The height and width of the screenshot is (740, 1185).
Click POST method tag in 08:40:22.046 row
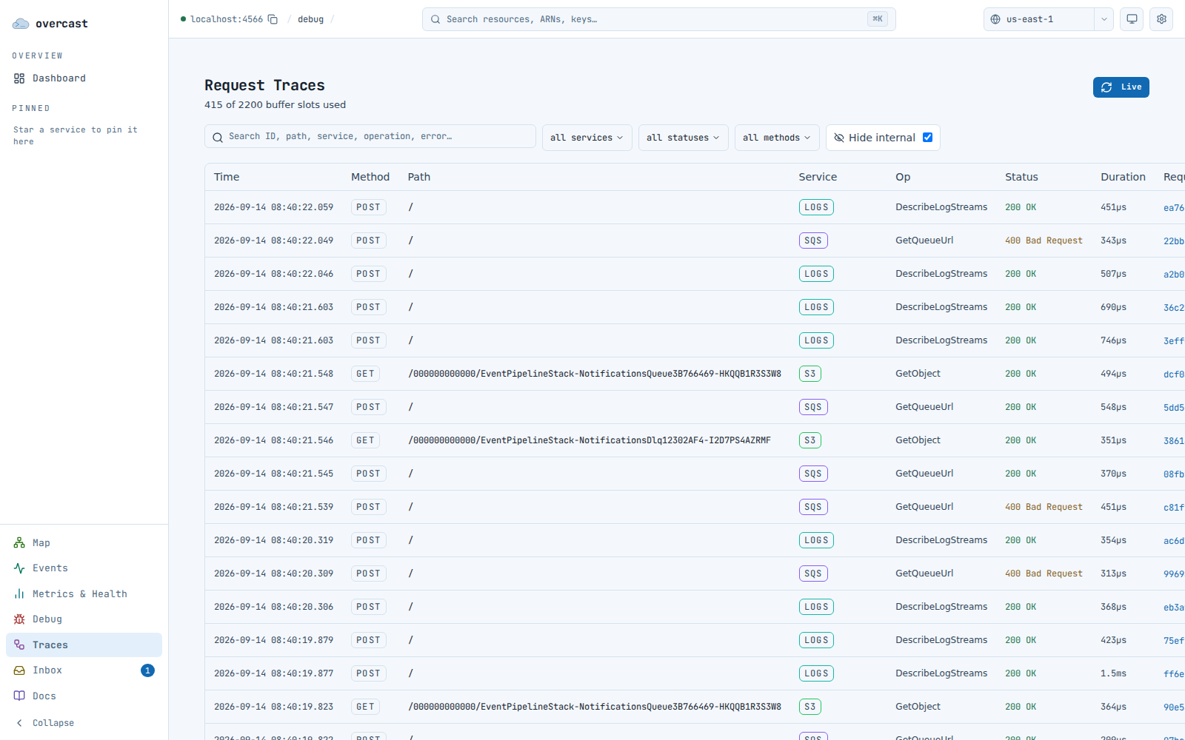368,274
